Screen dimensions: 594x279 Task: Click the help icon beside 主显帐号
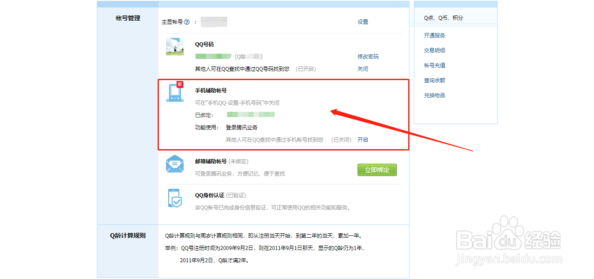click(x=187, y=22)
